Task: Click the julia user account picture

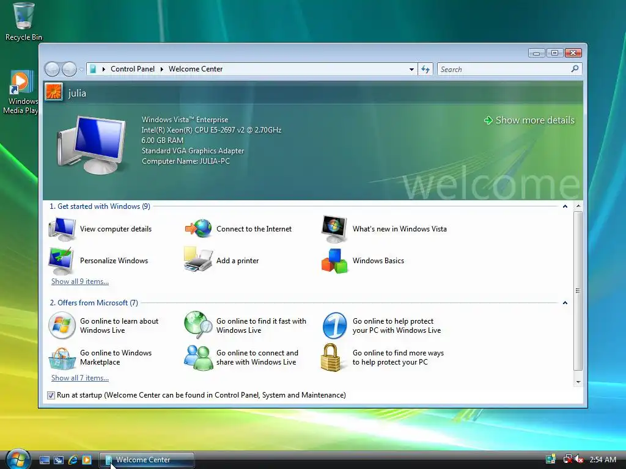Action: pyautogui.click(x=54, y=92)
